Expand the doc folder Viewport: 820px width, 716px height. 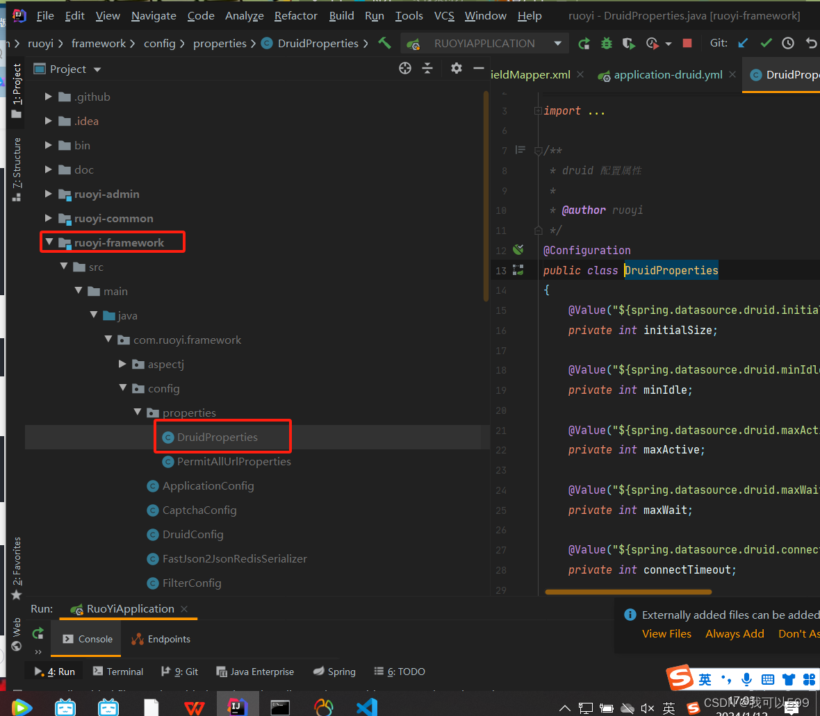coord(48,169)
